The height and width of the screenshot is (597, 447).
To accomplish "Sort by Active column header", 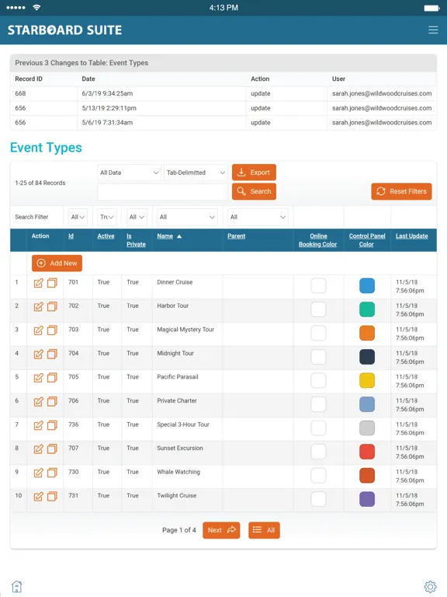I will click(x=106, y=236).
